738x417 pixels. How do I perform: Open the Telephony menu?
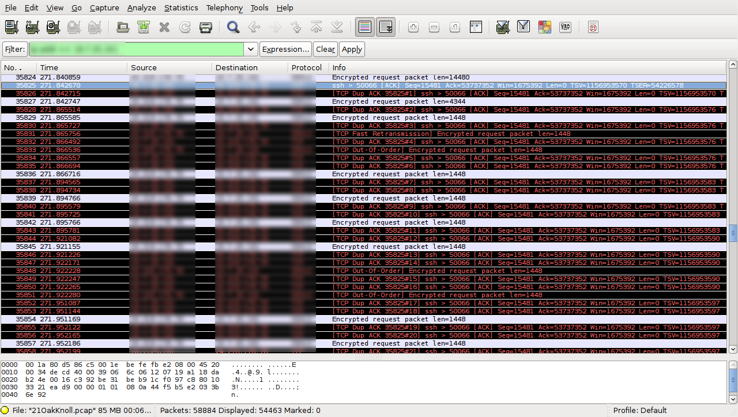tap(224, 8)
